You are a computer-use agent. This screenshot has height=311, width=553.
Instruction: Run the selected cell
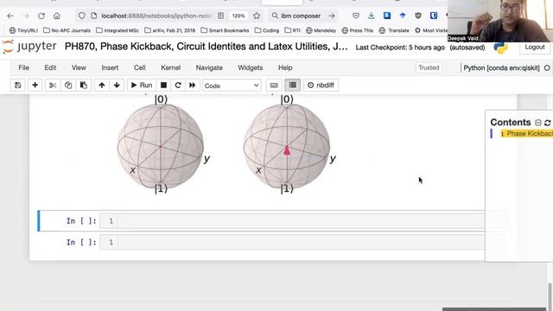tap(142, 86)
